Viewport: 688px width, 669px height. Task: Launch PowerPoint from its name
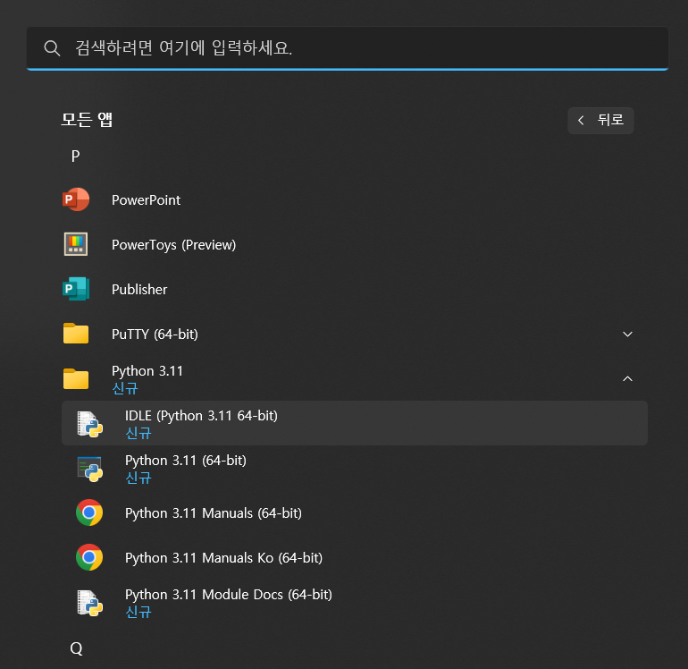[147, 200]
